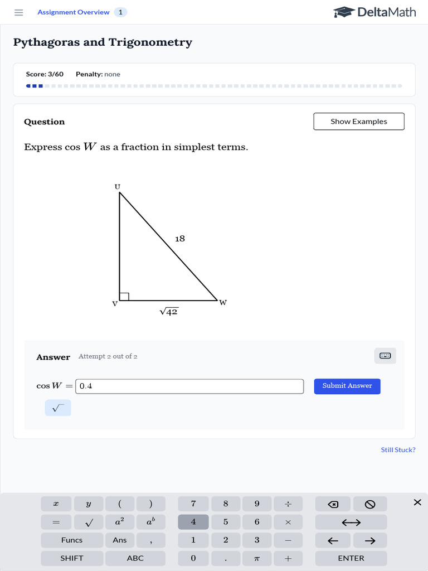Toggle the SHIFT key
Viewport: 428px width, 571px height.
pyautogui.click(x=72, y=558)
